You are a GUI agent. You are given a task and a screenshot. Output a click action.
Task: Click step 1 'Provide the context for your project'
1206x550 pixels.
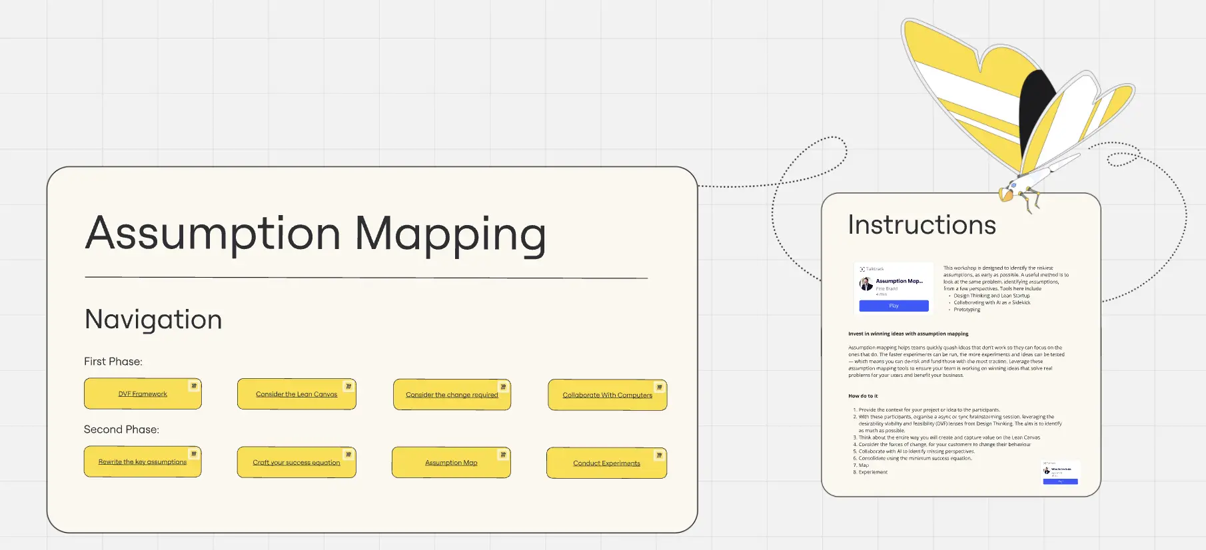tap(929, 410)
